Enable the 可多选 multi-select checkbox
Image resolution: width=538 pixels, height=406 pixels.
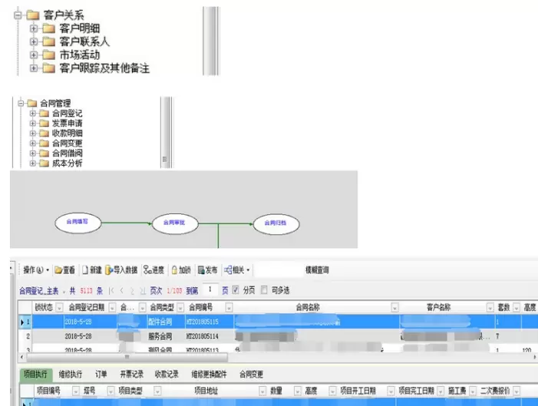click(265, 290)
